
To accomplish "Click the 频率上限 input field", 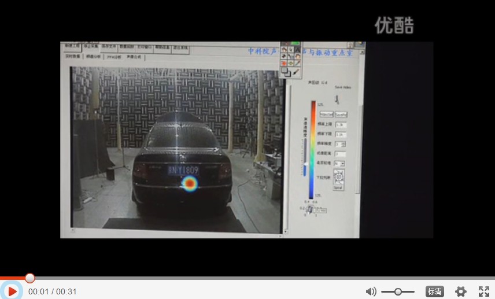I will tap(341, 124).
